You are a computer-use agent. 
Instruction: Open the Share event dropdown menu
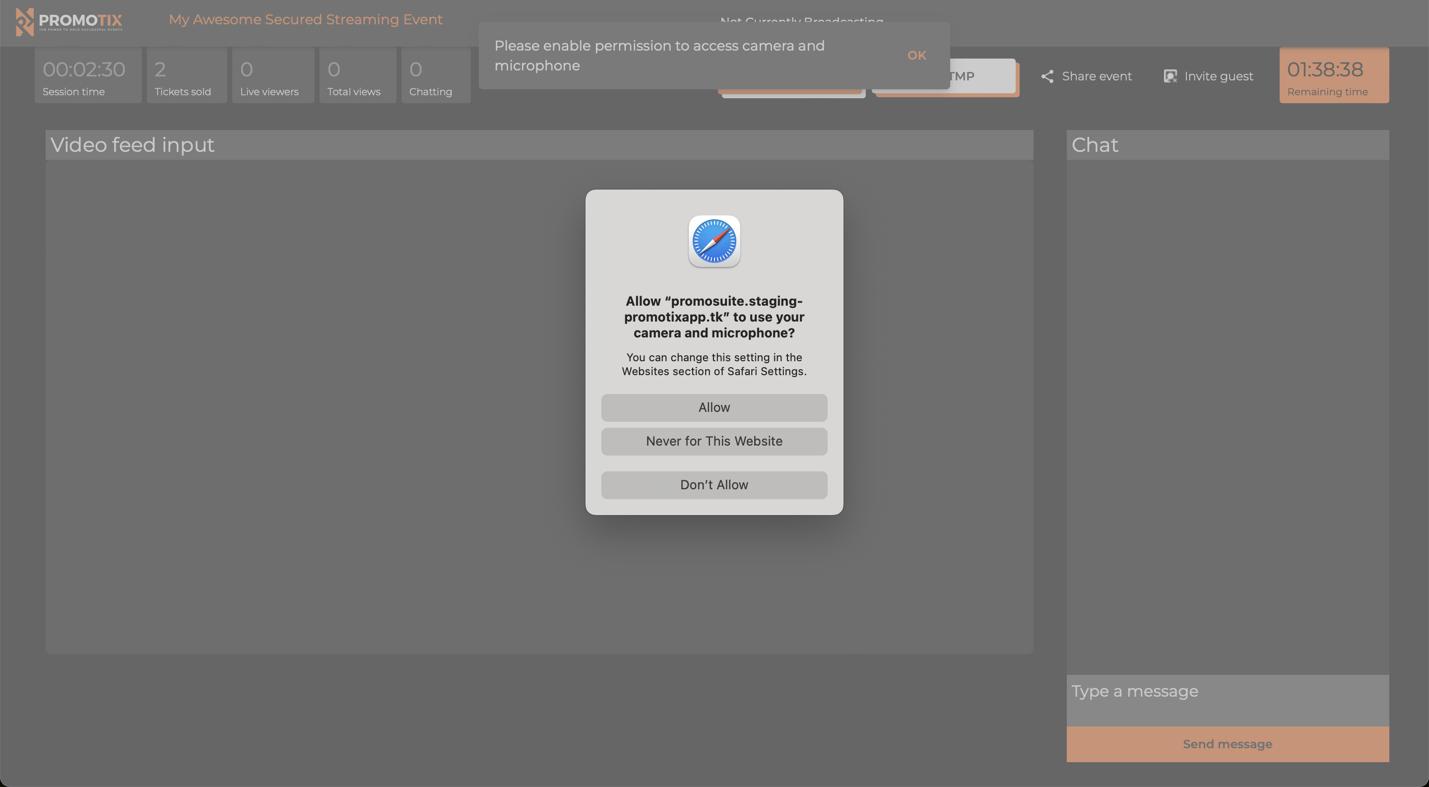click(x=1085, y=75)
